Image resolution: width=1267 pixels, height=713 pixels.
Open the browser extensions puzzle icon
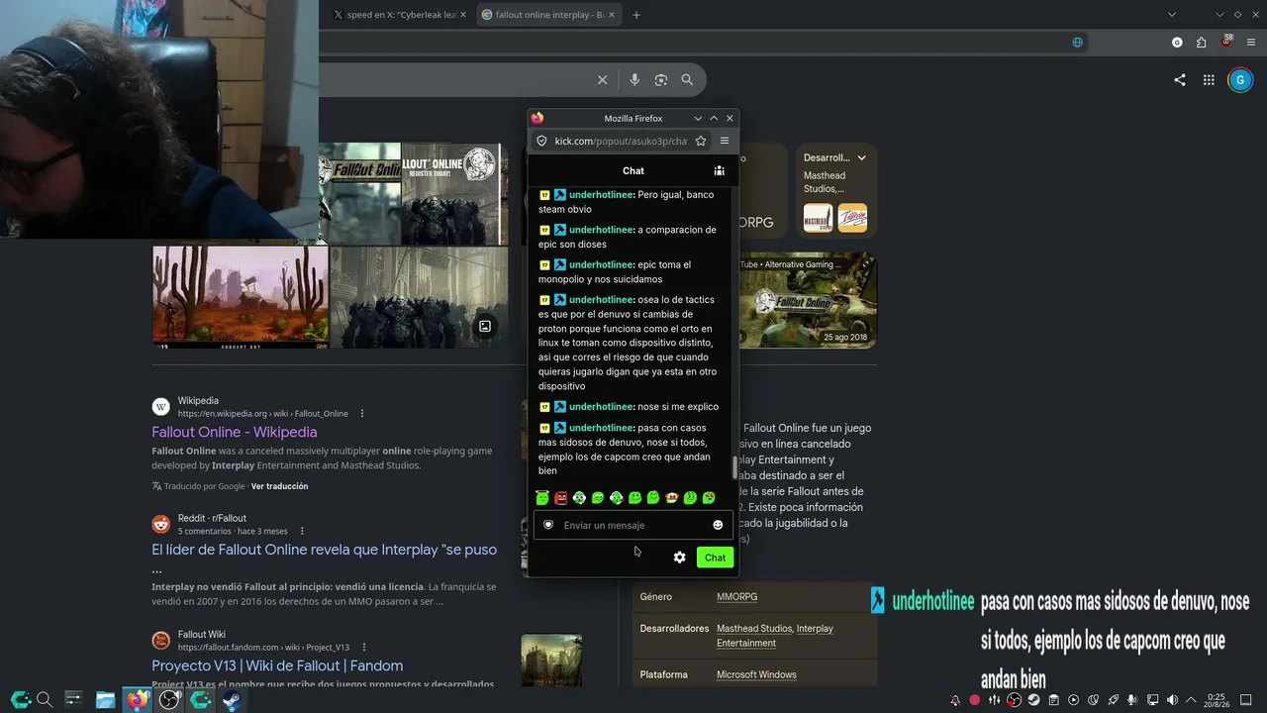pyautogui.click(x=1201, y=43)
